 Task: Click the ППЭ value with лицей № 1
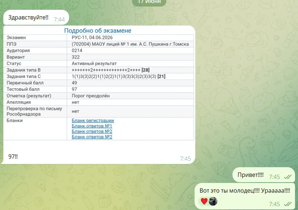click(130, 44)
